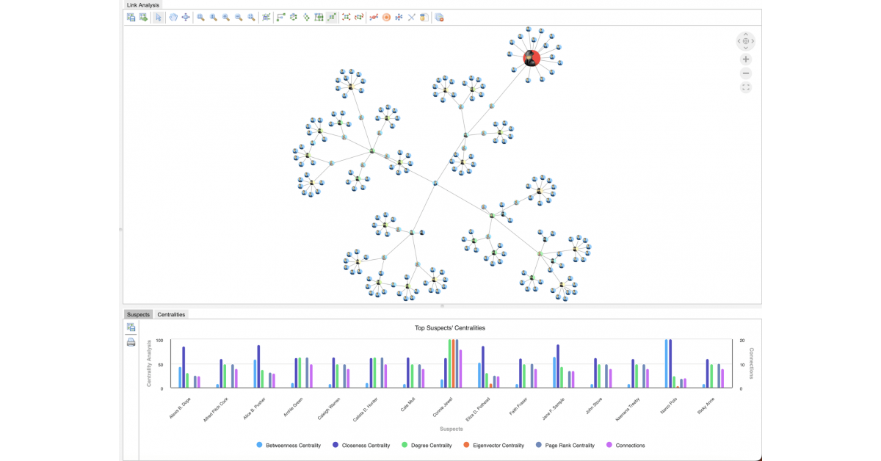The height and width of the screenshot is (461, 881).
Task: Click the orange circular layout icon
Action: (386, 18)
